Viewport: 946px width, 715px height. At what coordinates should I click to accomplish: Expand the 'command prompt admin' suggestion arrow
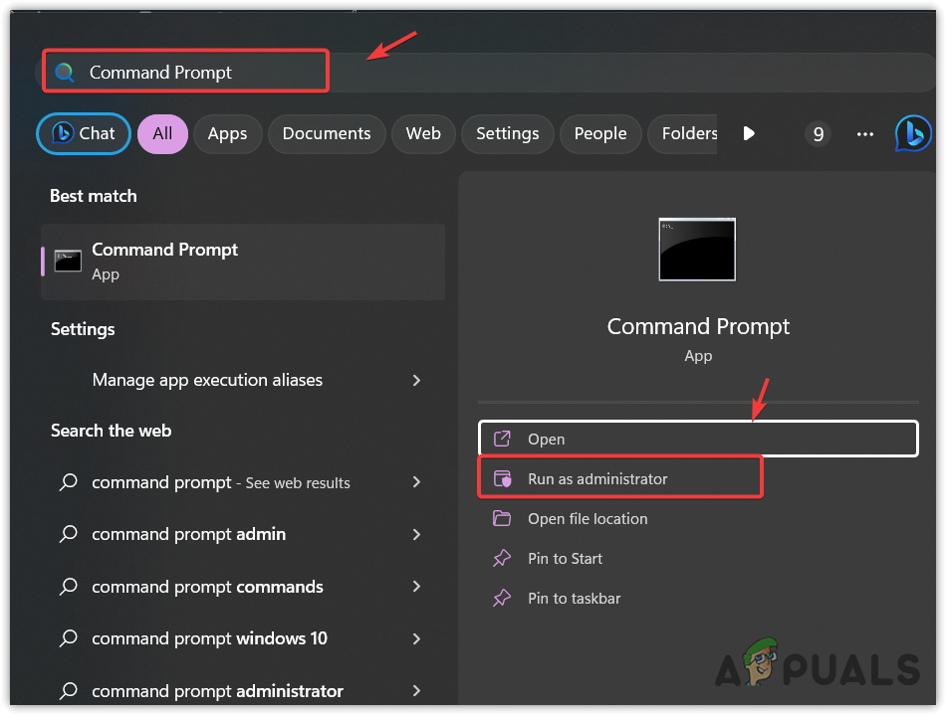tap(416, 534)
